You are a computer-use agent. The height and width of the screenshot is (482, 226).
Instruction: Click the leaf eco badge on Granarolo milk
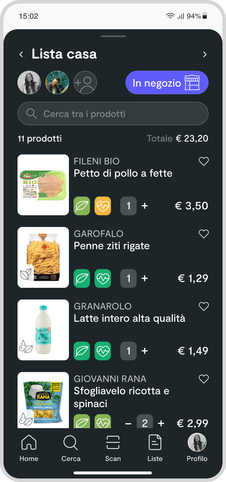[82, 351]
